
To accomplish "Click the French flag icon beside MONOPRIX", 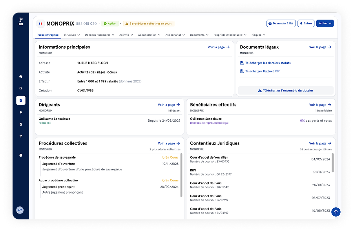I will [41, 24].
